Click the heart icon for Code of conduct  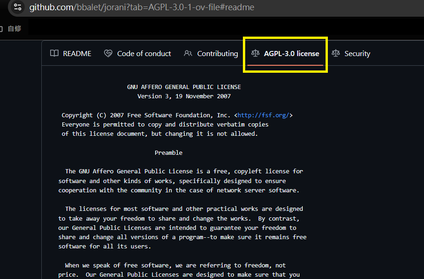pos(108,53)
